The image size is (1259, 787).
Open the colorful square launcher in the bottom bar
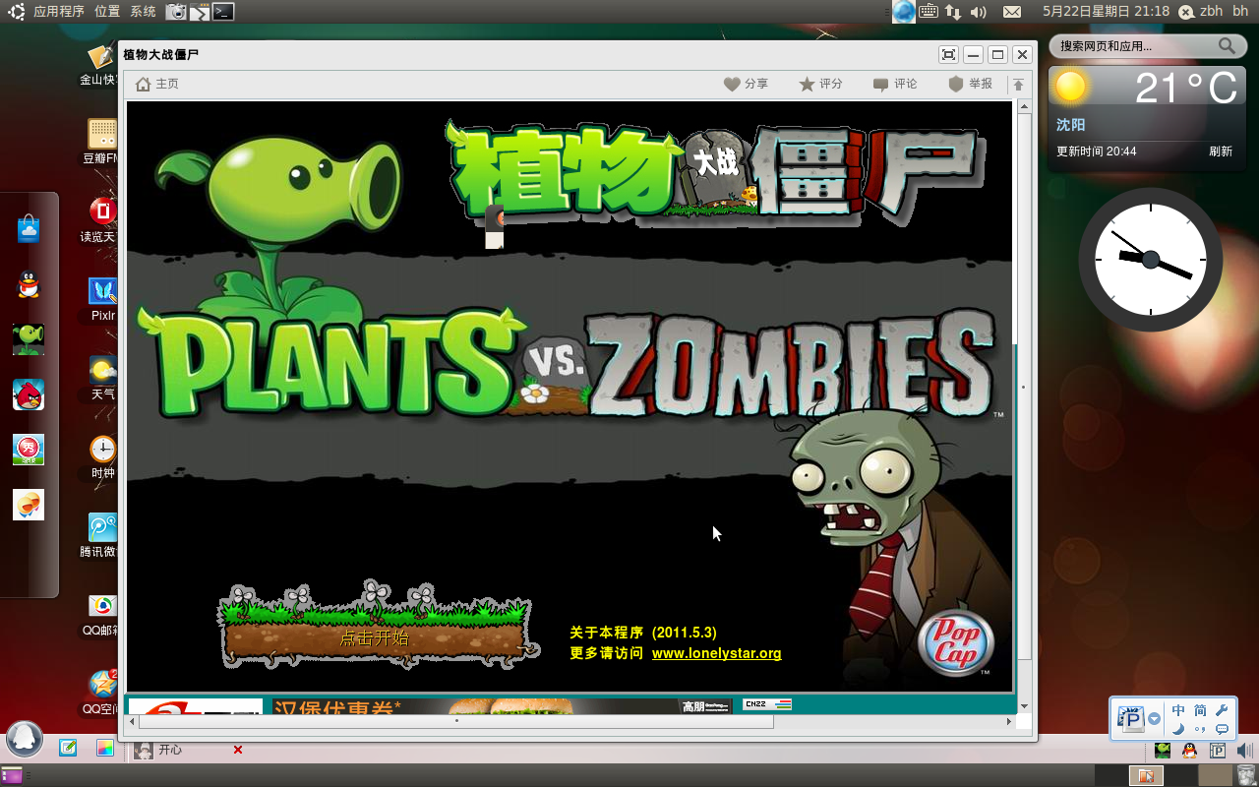coord(104,749)
